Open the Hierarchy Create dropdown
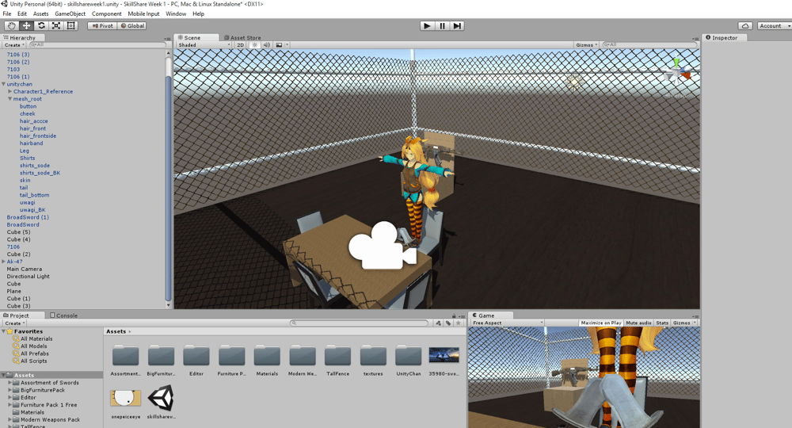The width and height of the screenshot is (792, 428). (14, 45)
